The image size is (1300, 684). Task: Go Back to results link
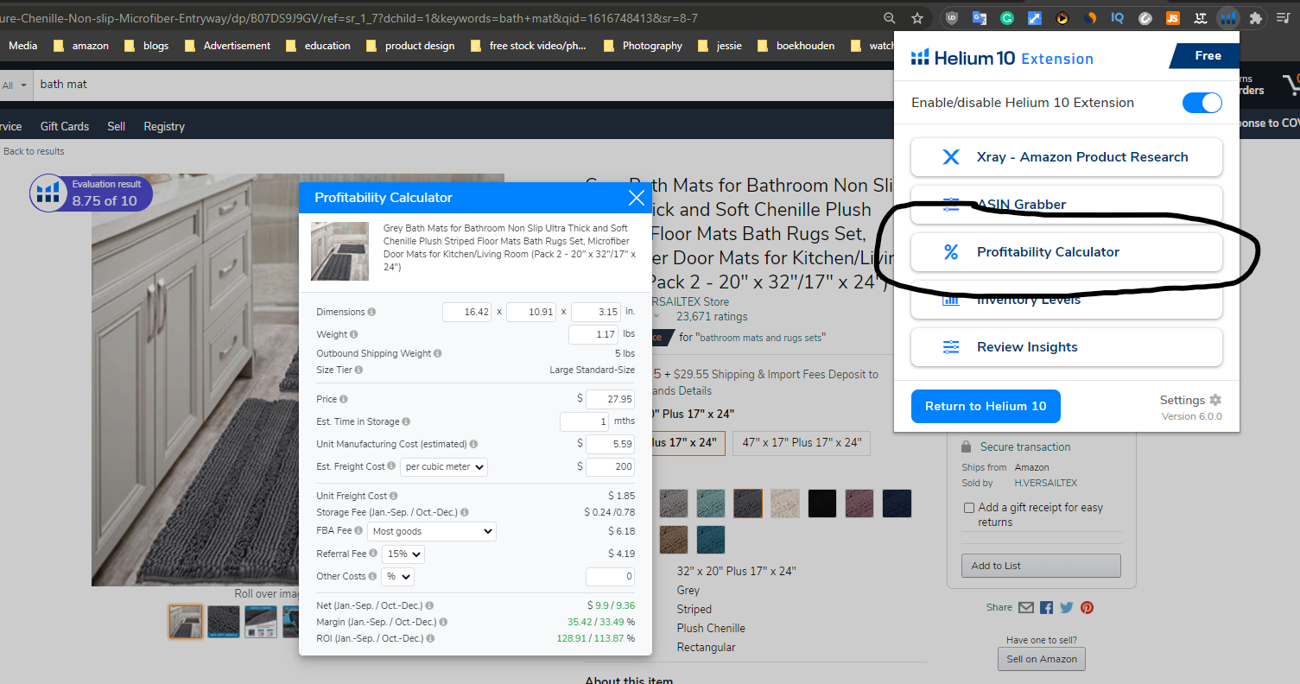(x=34, y=151)
